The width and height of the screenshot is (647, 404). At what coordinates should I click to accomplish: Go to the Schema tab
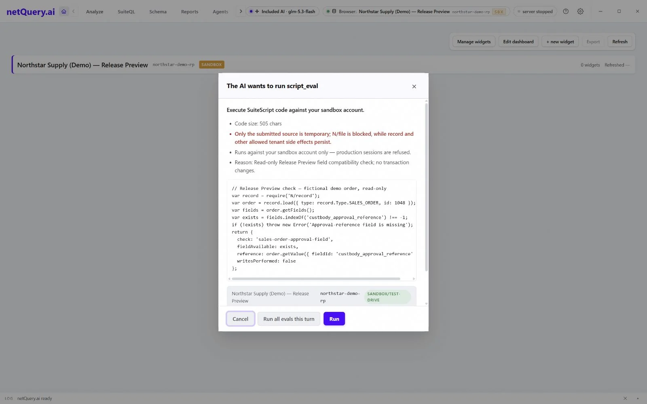[158, 12]
